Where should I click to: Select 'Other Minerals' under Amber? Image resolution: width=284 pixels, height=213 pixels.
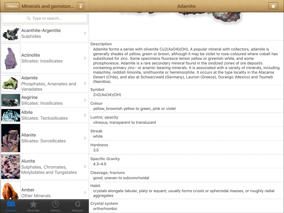click(36, 196)
